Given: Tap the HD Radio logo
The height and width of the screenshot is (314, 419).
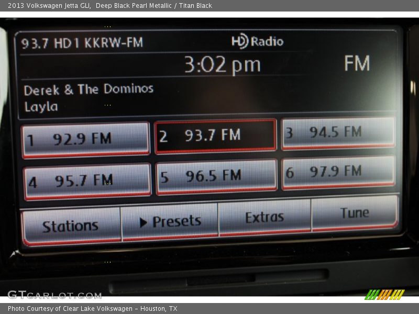Looking at the screenshot, I should click(x=257, y=41).
